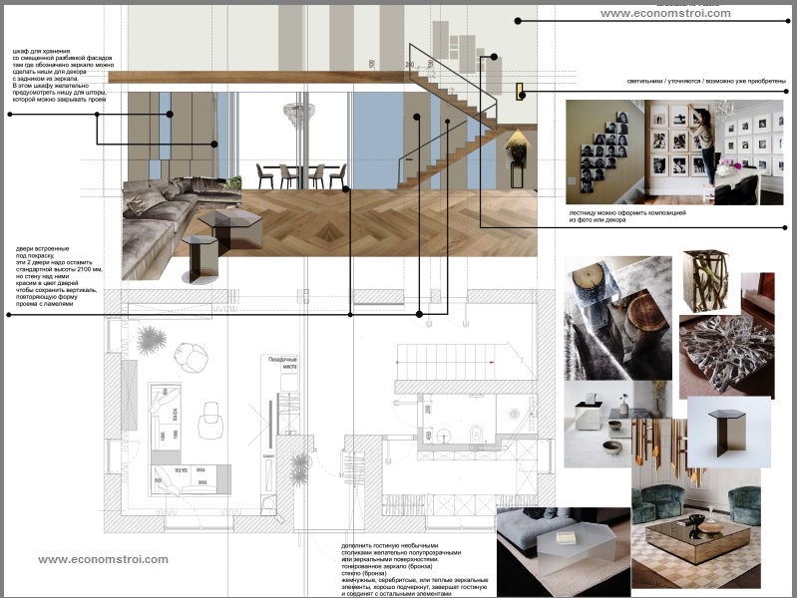The width and height of the screenshot is (798, 598).
Task: Open the dining room gallery wall photo
Action: [x=749, y=152]
